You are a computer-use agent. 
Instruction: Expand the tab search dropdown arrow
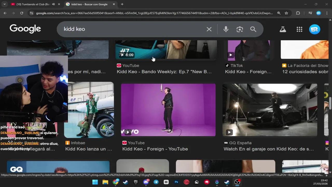4,4
